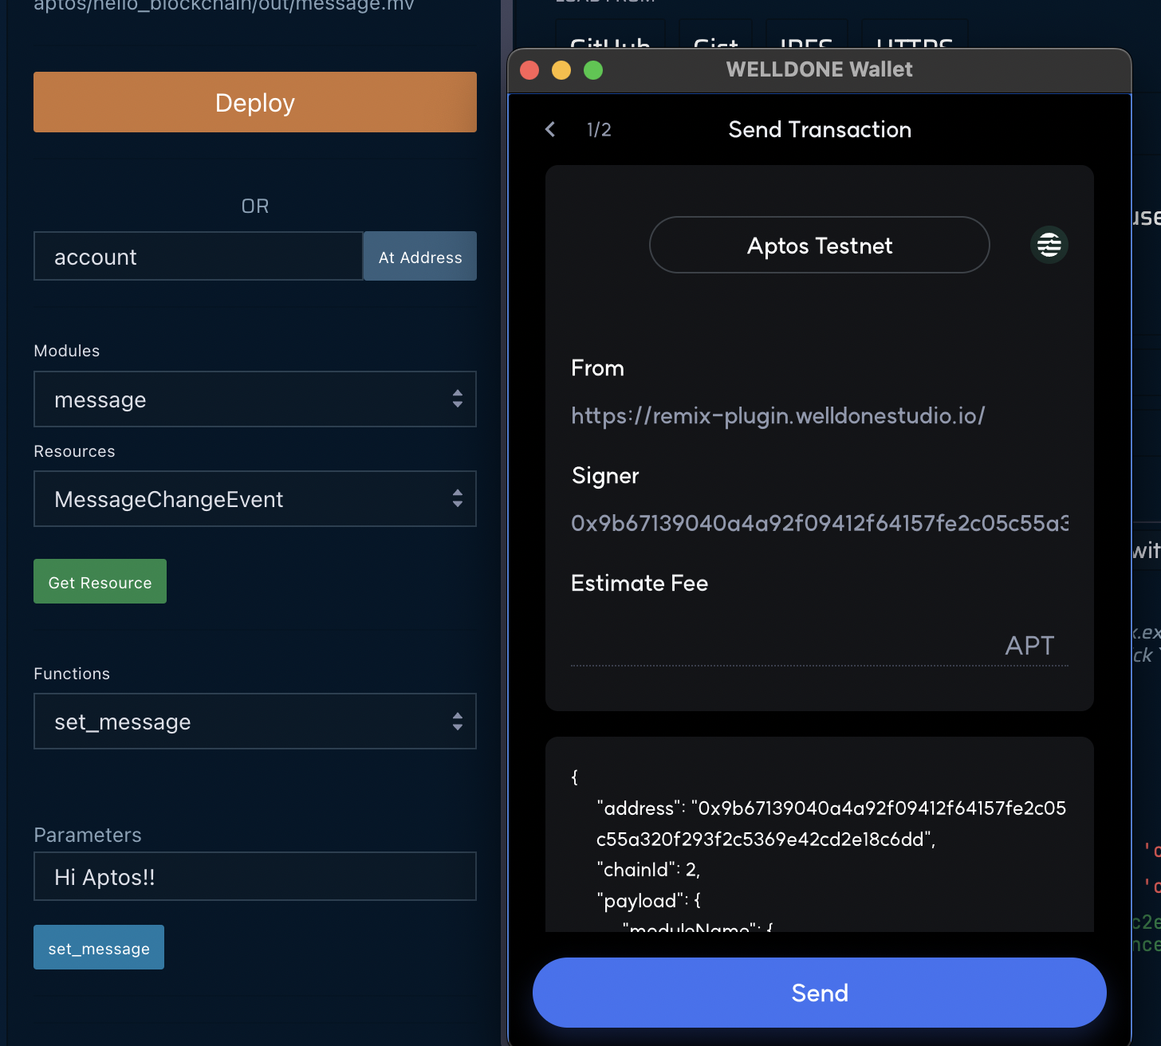The width and height of the screenshot is (1161, 1046).
Task: Select the Aptos Testnet network pill
Action: pos(819,246)
